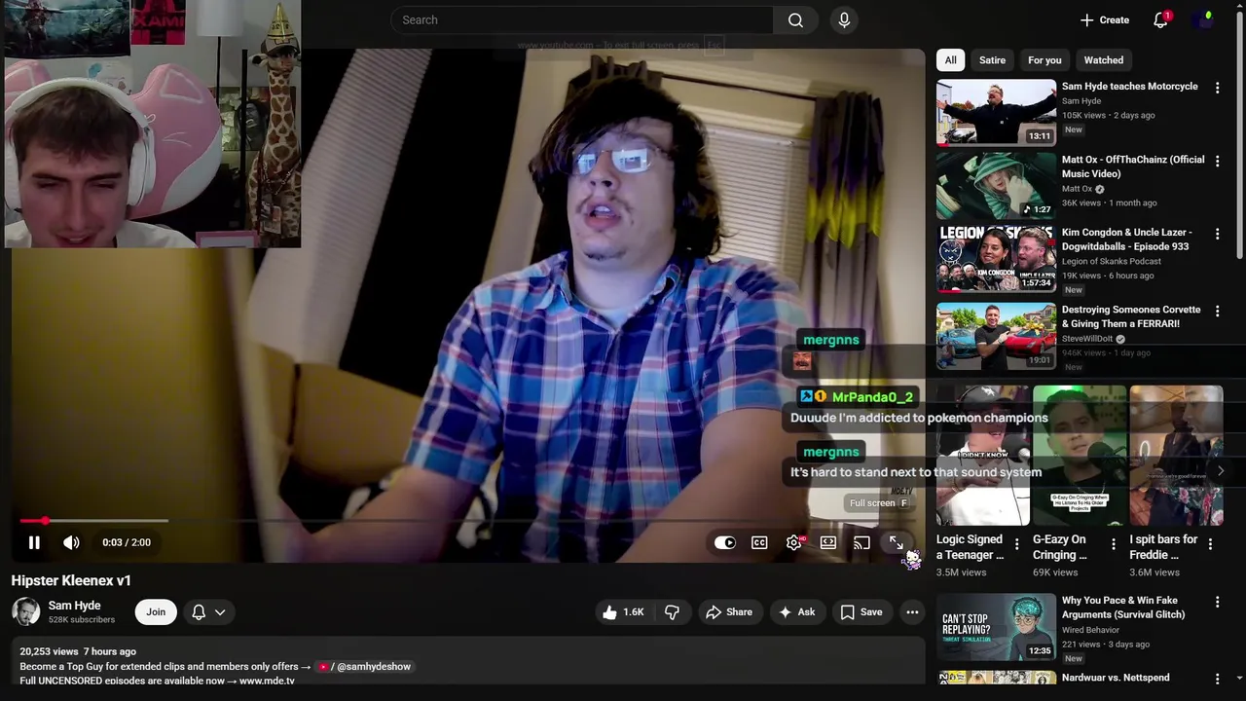Screen dimensions: 1246x701
Task: Save the video to playlist
Action: (x=861, y=612)
